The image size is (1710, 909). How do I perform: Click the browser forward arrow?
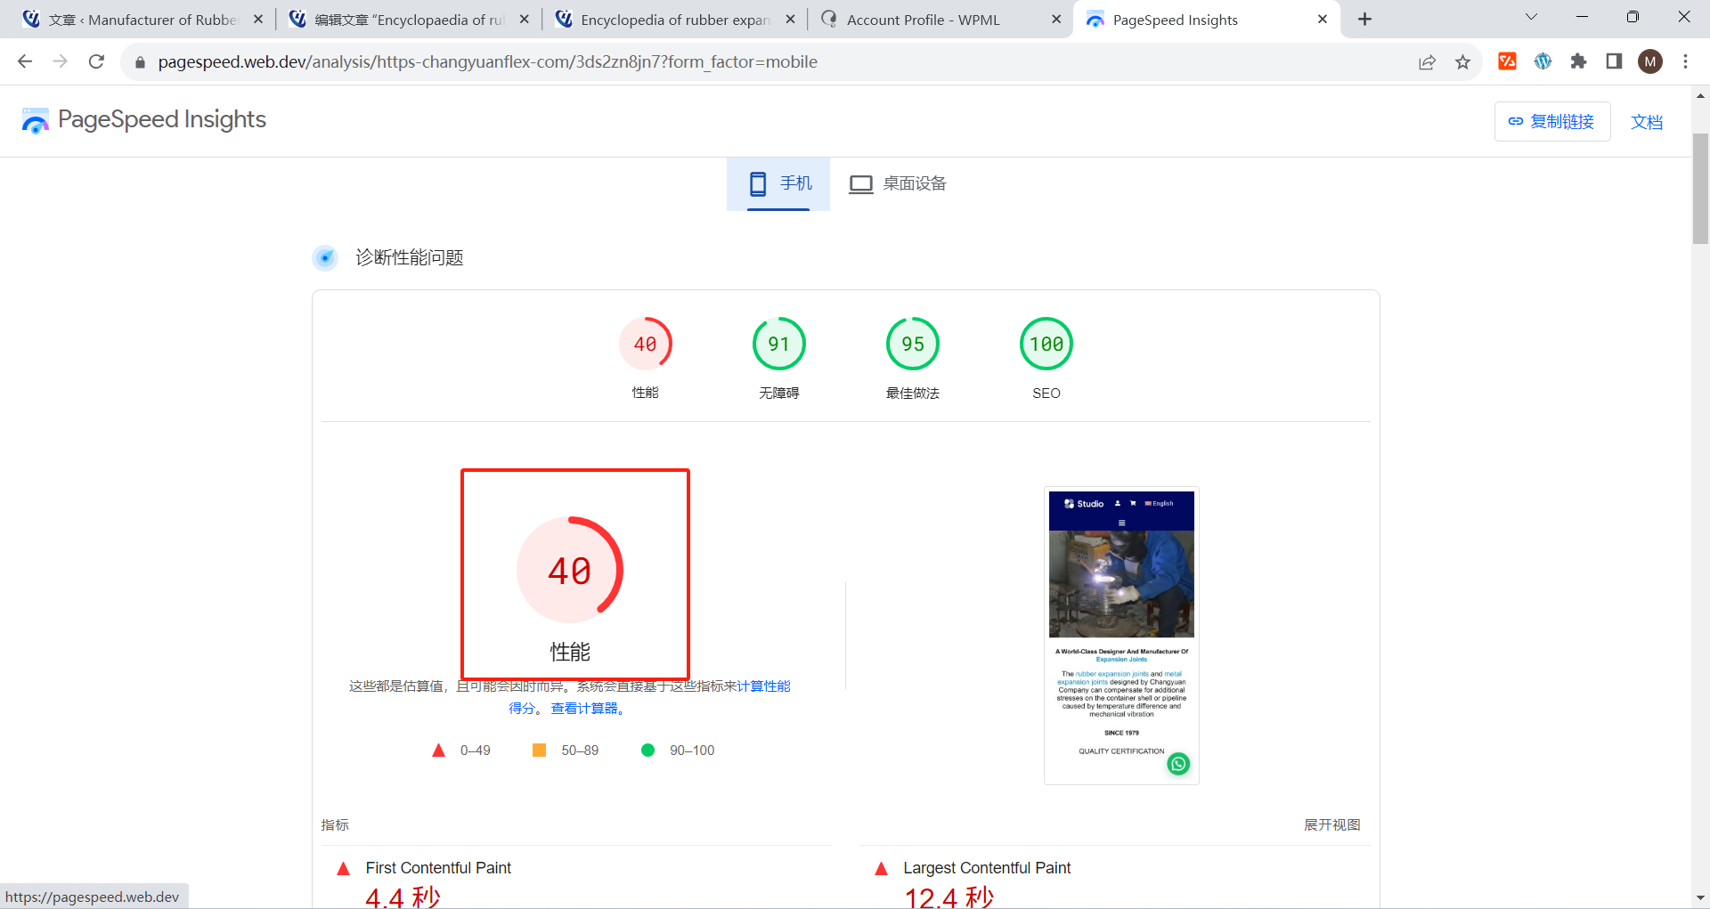(x=61, y=61)
